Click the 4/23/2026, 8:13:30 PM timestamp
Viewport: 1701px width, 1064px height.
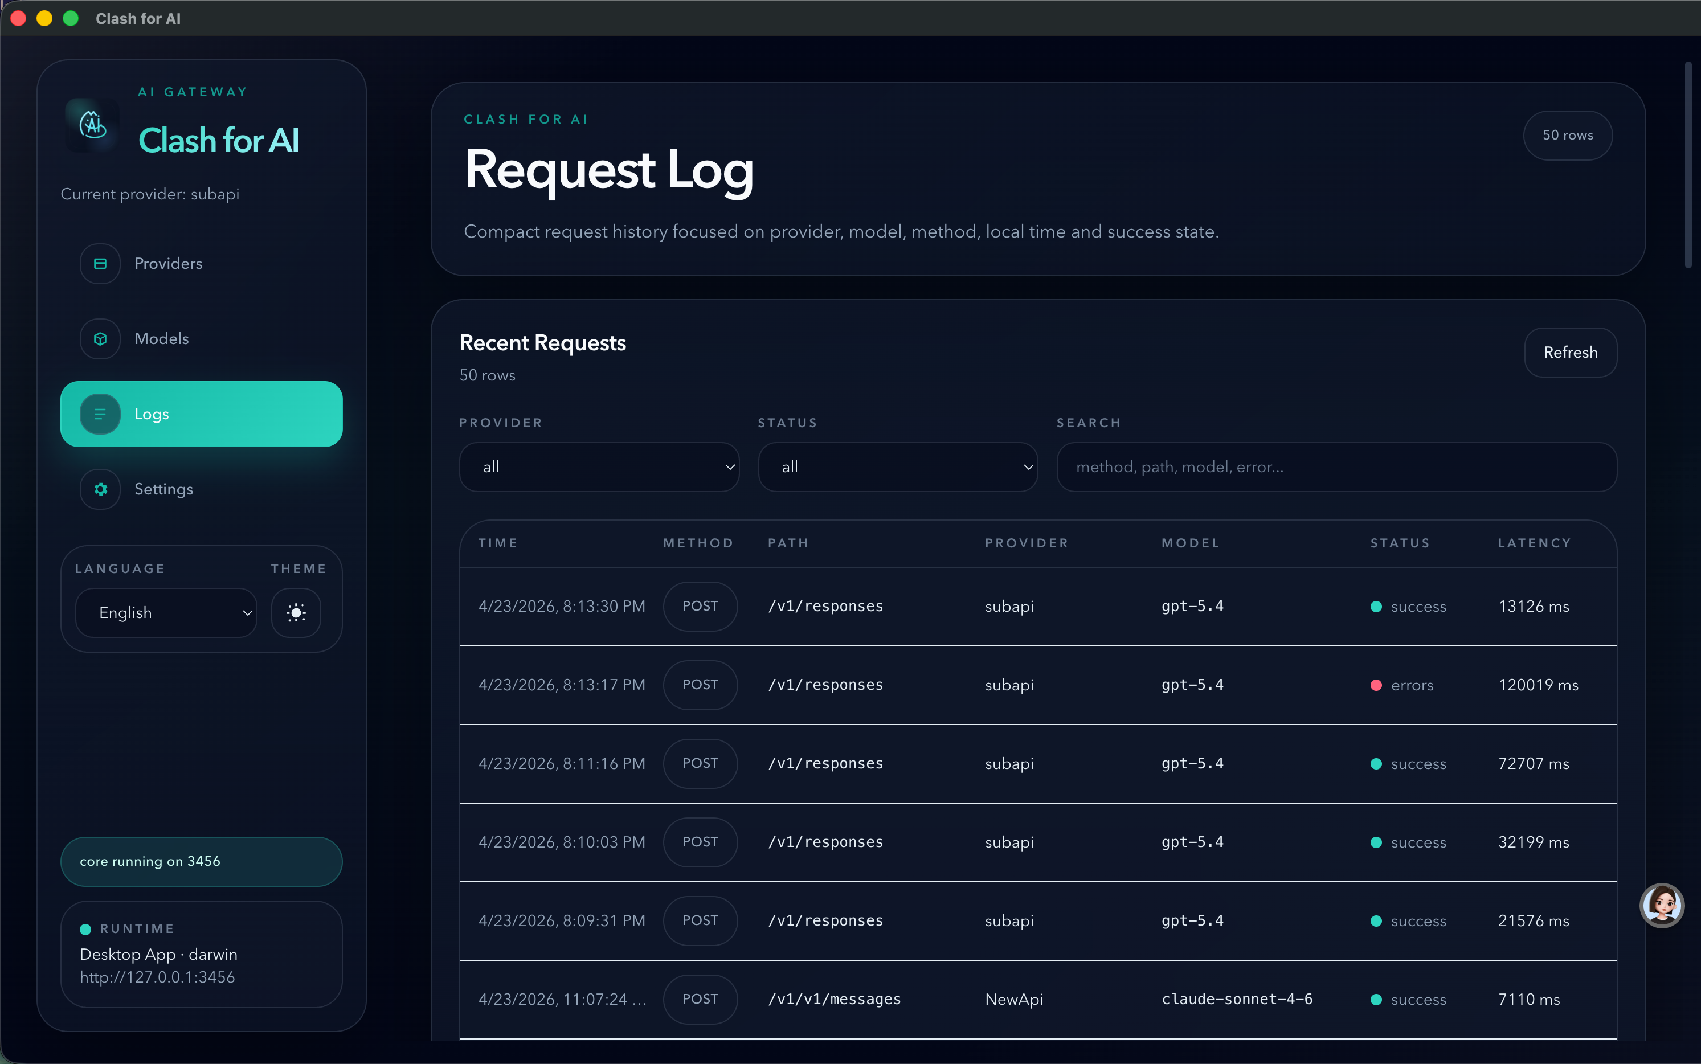click(x=562, y=606)
